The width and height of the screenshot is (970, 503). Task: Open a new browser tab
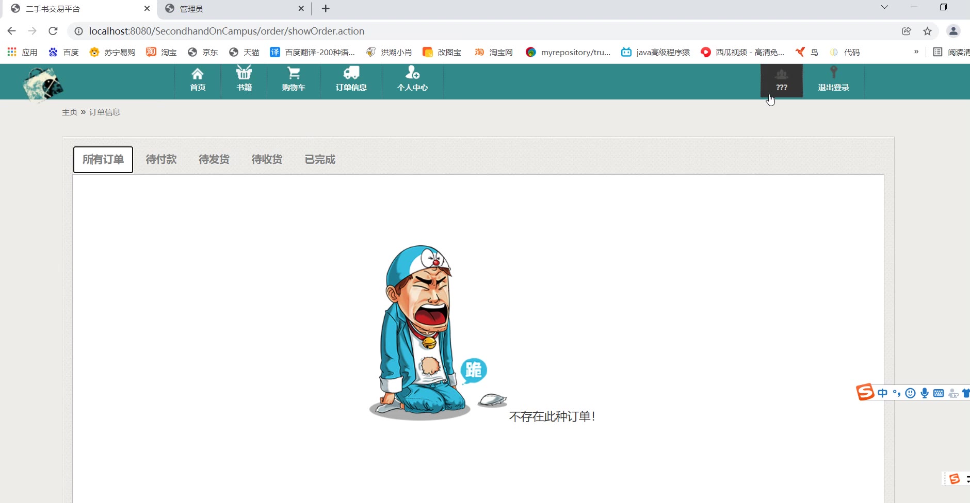click(326, 8)
